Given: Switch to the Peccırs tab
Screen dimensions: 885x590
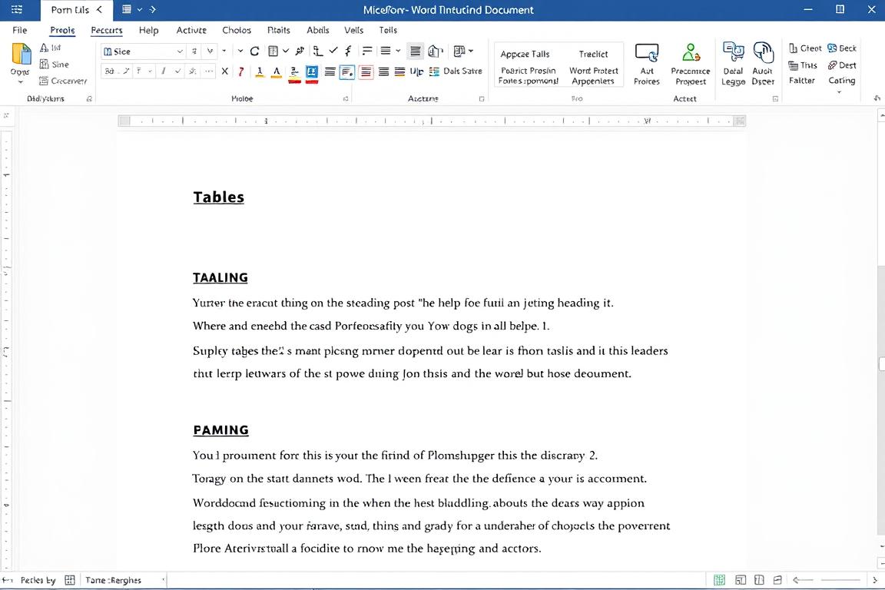Looking at the screenshot, I should click(x=107, y=30).
